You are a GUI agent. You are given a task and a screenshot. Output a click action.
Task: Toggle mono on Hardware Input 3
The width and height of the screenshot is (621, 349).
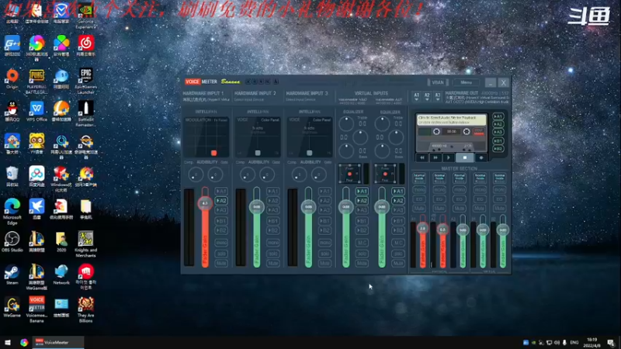tap(324, 243)
